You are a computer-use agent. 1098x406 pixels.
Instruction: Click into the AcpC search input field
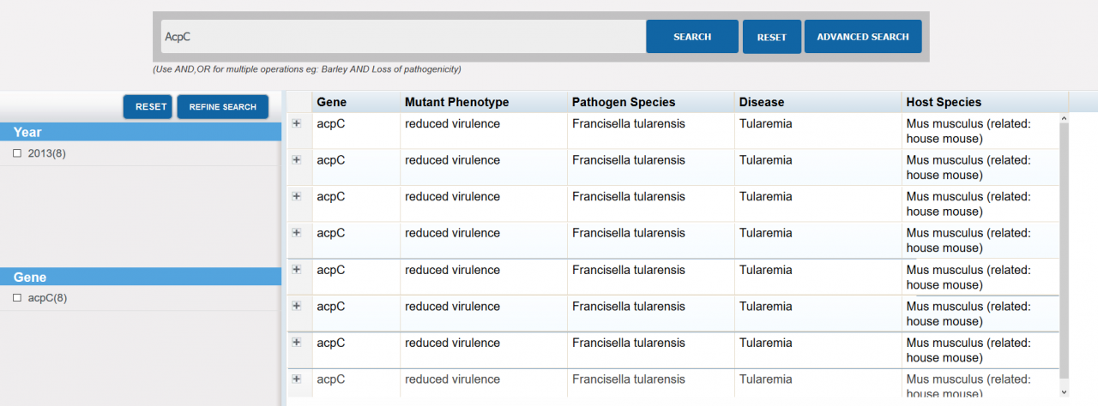[x=403, y=37]
